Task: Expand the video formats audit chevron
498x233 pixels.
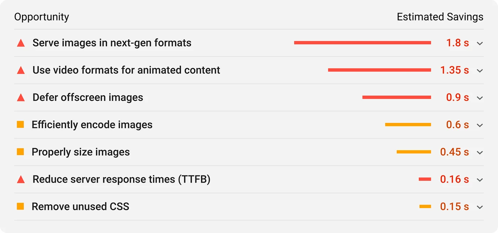Action: point(480,71)
